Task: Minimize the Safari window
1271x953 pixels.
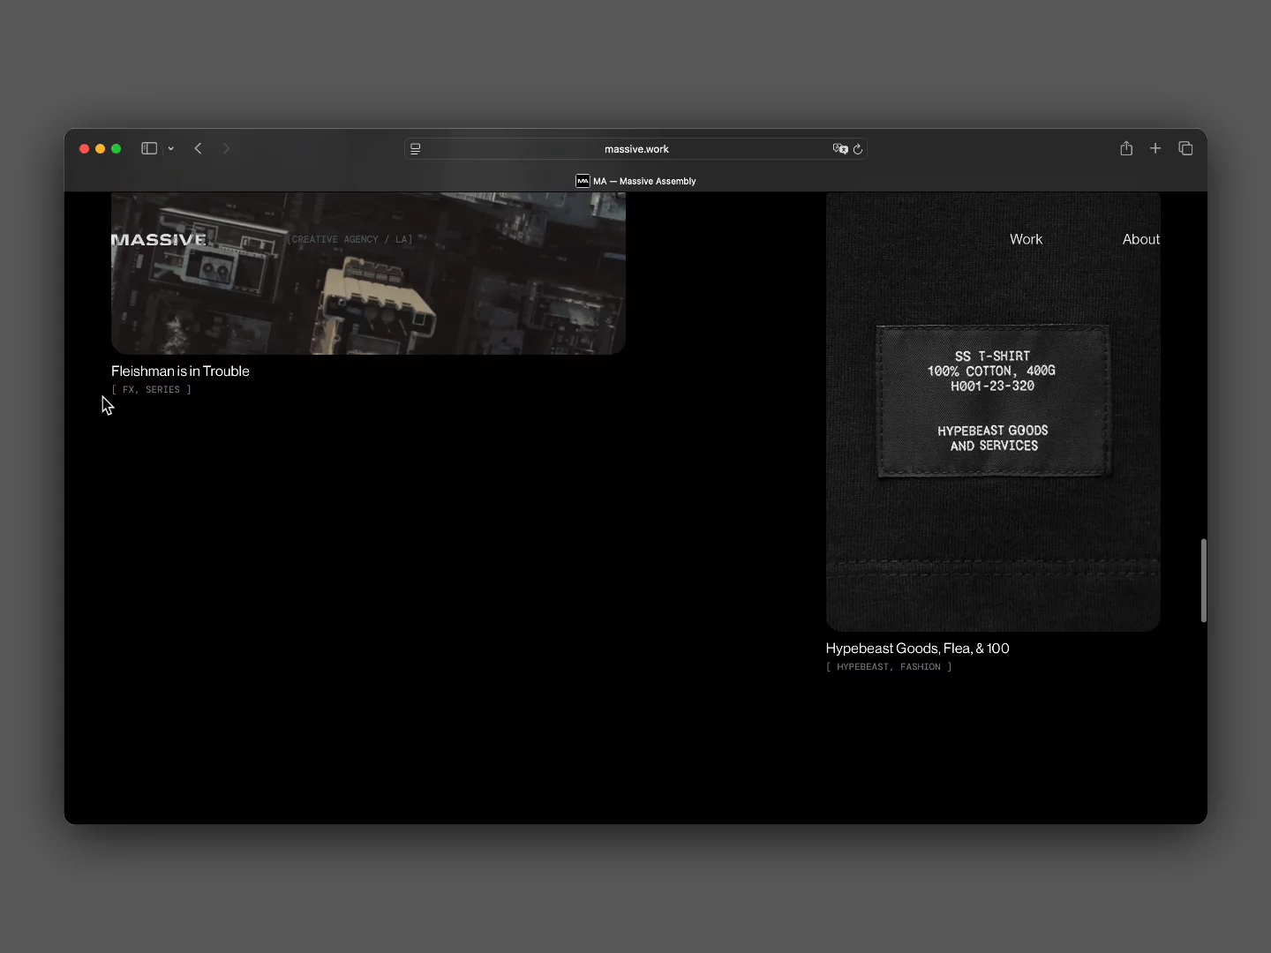Action: point(101,149)
